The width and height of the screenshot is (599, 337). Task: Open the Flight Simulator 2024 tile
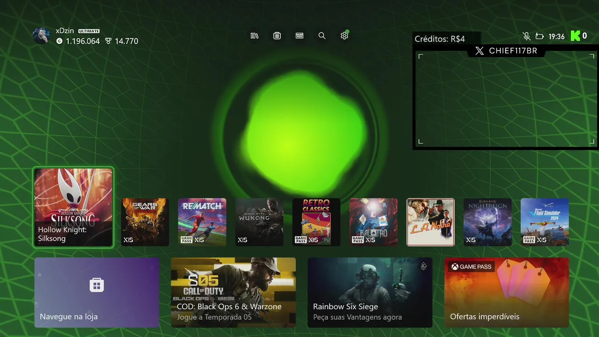[545, 222]
